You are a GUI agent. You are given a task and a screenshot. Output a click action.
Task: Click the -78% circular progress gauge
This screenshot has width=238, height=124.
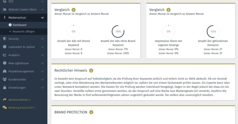click(x=118, y=31)
